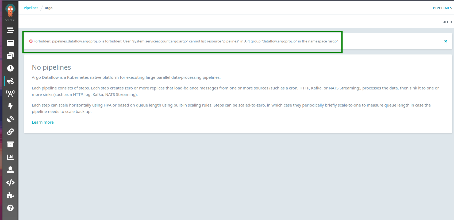Click the Forbidden error message text
The image size is (454, 220).
pos(186,41)
